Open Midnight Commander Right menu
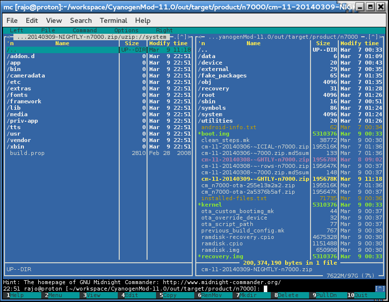Viewport: 389px width, 302px height. [164, 30]
